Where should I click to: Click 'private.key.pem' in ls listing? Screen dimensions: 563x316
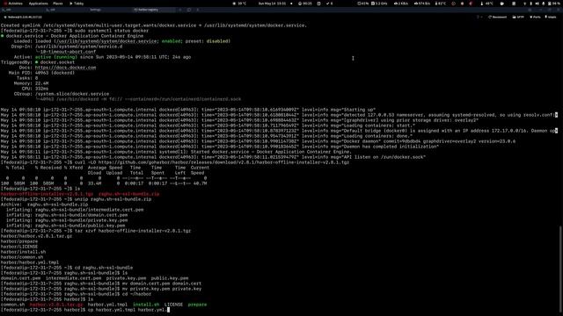click(126, 278)
